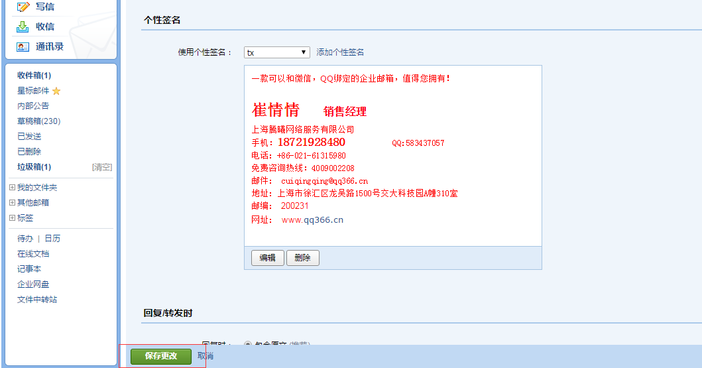The width and height of the screenshot is (702, 368).
Task: Expand the 我的文件夹 tree node
Action: click(x=12, y=188)
